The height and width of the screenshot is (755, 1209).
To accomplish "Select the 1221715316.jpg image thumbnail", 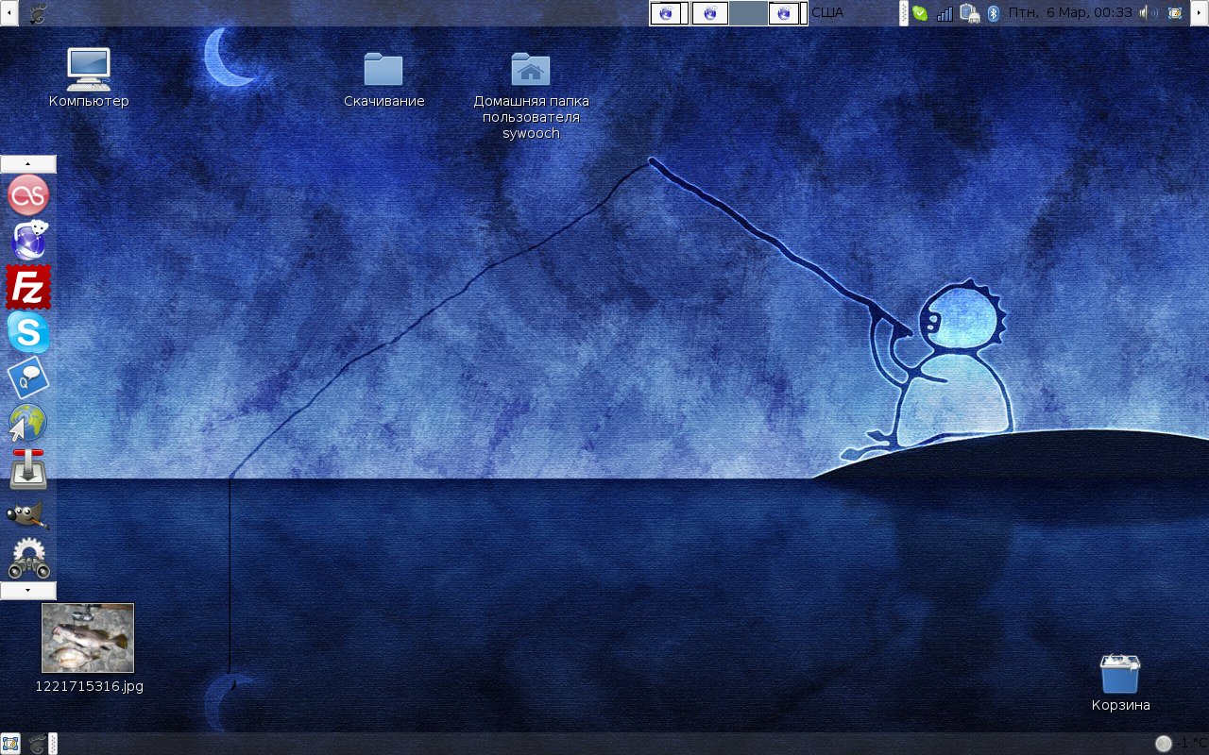I will coord(88,638).
